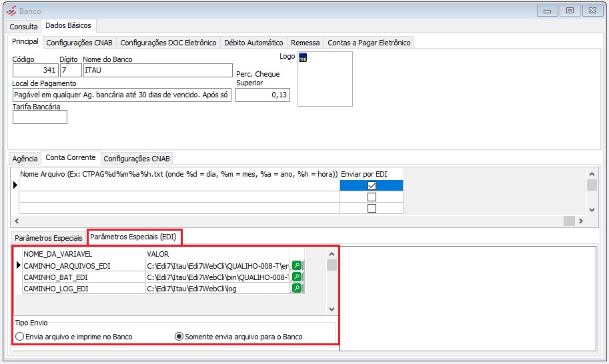
Task: Open the Consulta tab
Action: [x=23, y=27]
